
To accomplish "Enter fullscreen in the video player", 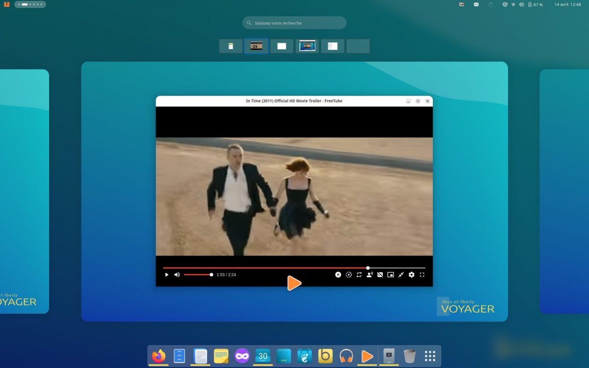I will pos(422,275).
